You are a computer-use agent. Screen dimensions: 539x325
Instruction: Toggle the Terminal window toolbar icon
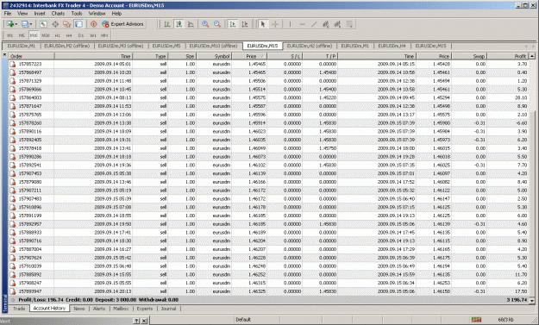click(78, 24)
